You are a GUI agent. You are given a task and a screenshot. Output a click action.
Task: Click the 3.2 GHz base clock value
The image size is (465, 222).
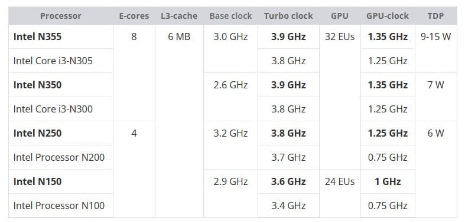tap(230, 133)
